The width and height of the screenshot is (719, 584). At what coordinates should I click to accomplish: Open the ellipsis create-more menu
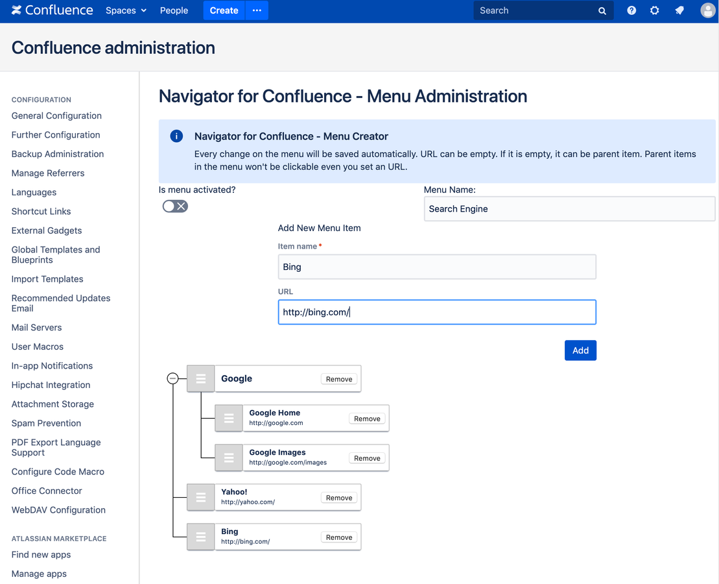pyautogui.click(x=257, y=10)
